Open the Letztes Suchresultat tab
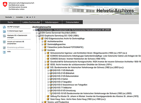The height and width of the screenshot is (103, 141). pos(31,22)
